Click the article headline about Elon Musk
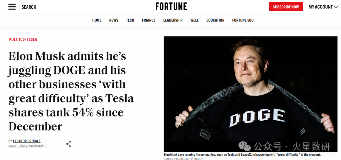 (71, 91)
